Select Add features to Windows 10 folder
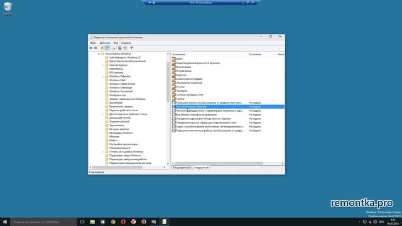The height and width of the screenshot is (226, 402). click(x=125, y=58)
